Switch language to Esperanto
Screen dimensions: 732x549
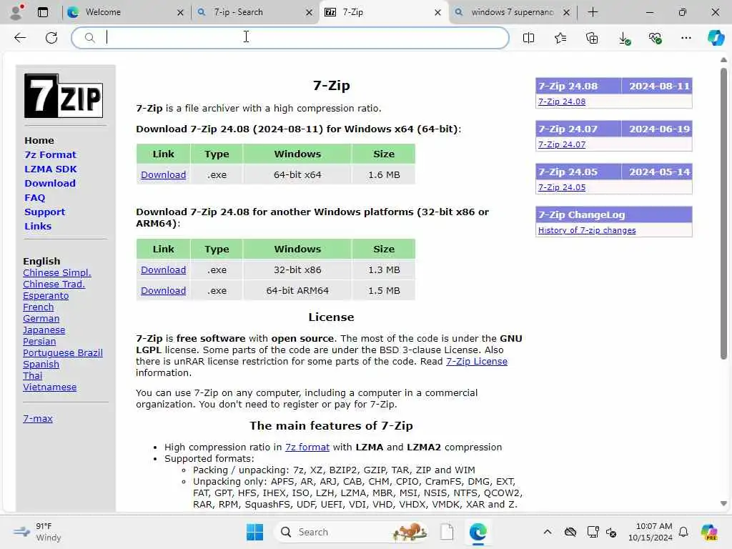(46, 295)
